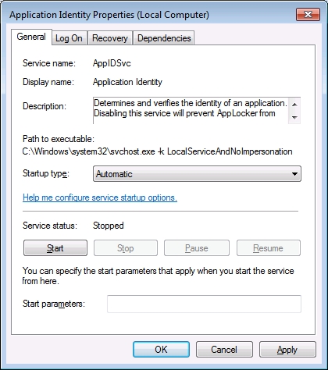
Task: Cancel the properties dialog
Action: [224, 349]
